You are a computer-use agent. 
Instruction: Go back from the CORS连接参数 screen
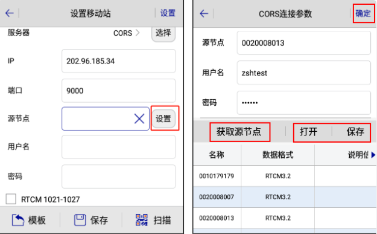coord(204,13)
